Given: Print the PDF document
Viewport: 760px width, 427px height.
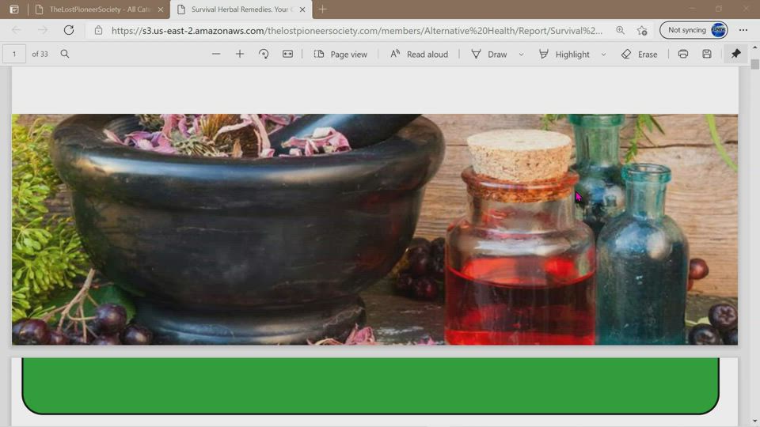Looking at the screenshot, I should point(683,54).
